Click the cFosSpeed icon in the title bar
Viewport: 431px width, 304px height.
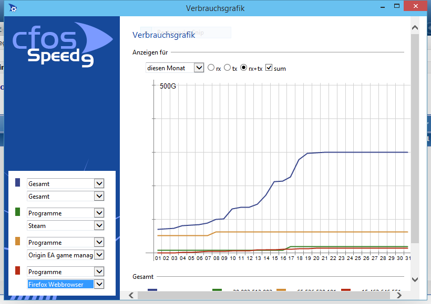pos(13,8)
